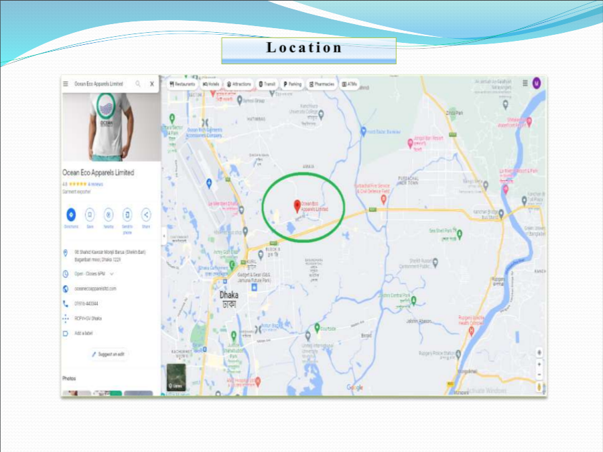Click the first photo thumbnail under Photos
The image size is (603, 452).
[76, 393]
